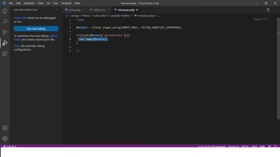The image size is (280, 157).
Task: Click the htdocs breadcrumb segment
Action: tap(86, 16)
